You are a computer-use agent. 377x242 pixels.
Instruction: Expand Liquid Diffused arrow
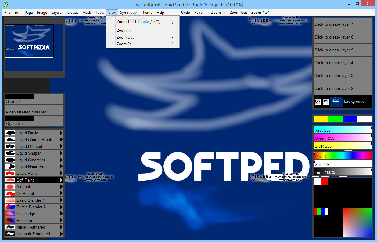pos(61,146)
